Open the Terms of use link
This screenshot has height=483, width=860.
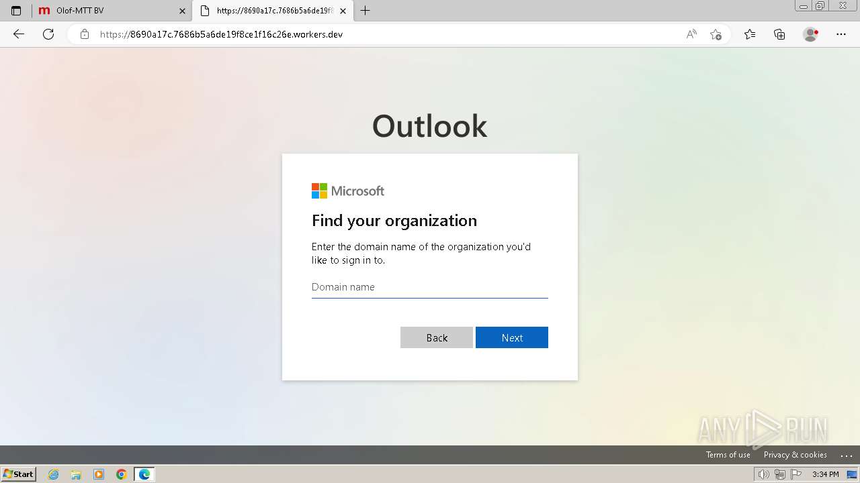point(728,455)
